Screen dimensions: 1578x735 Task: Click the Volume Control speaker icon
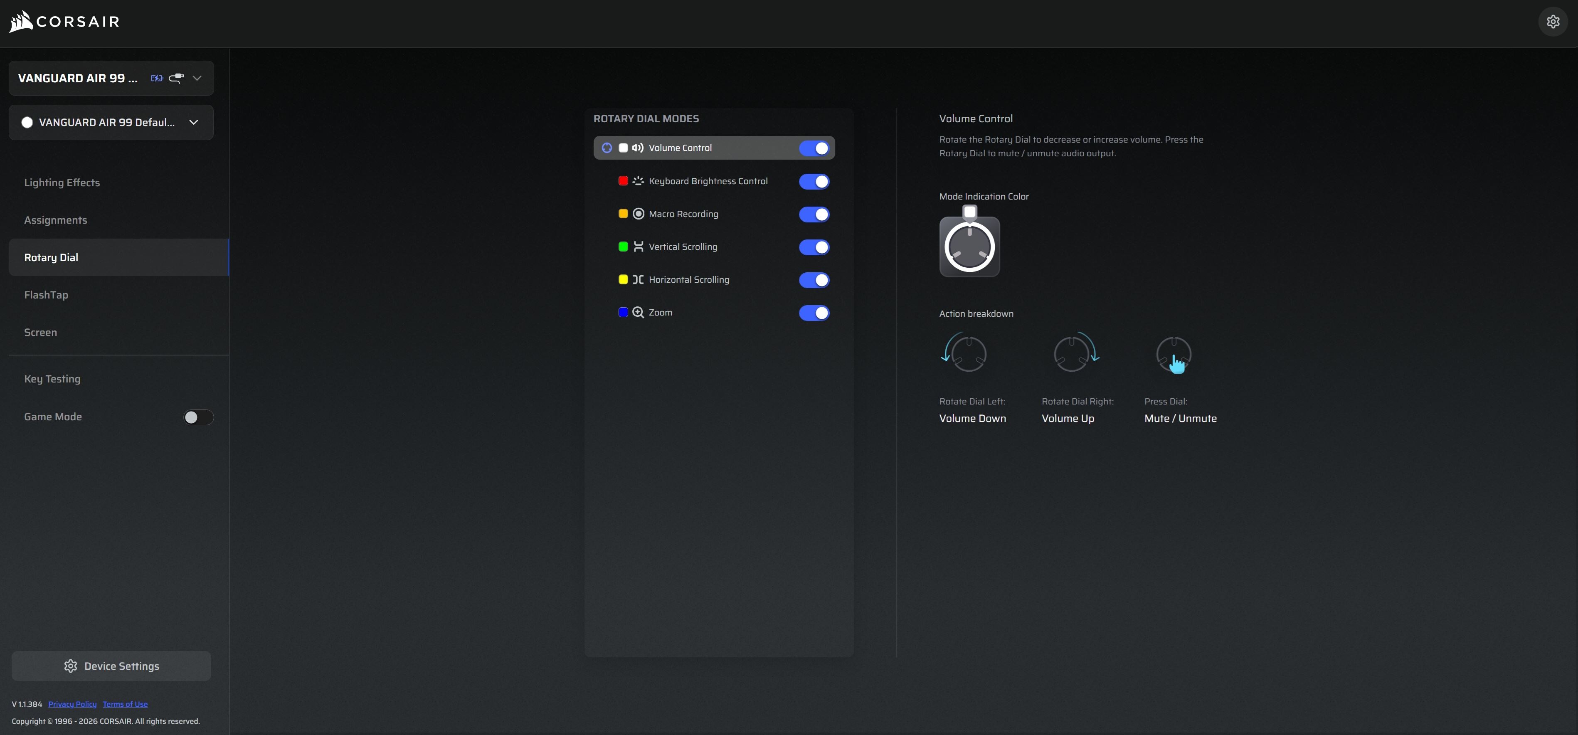638,148
